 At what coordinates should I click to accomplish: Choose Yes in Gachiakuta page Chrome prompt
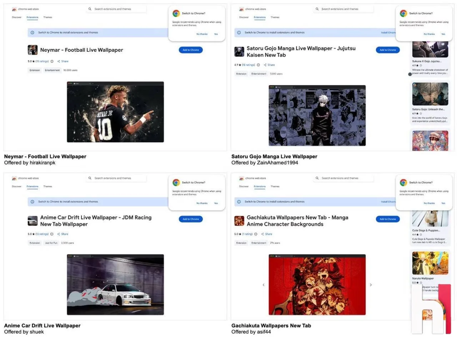[x=443, y=203]
